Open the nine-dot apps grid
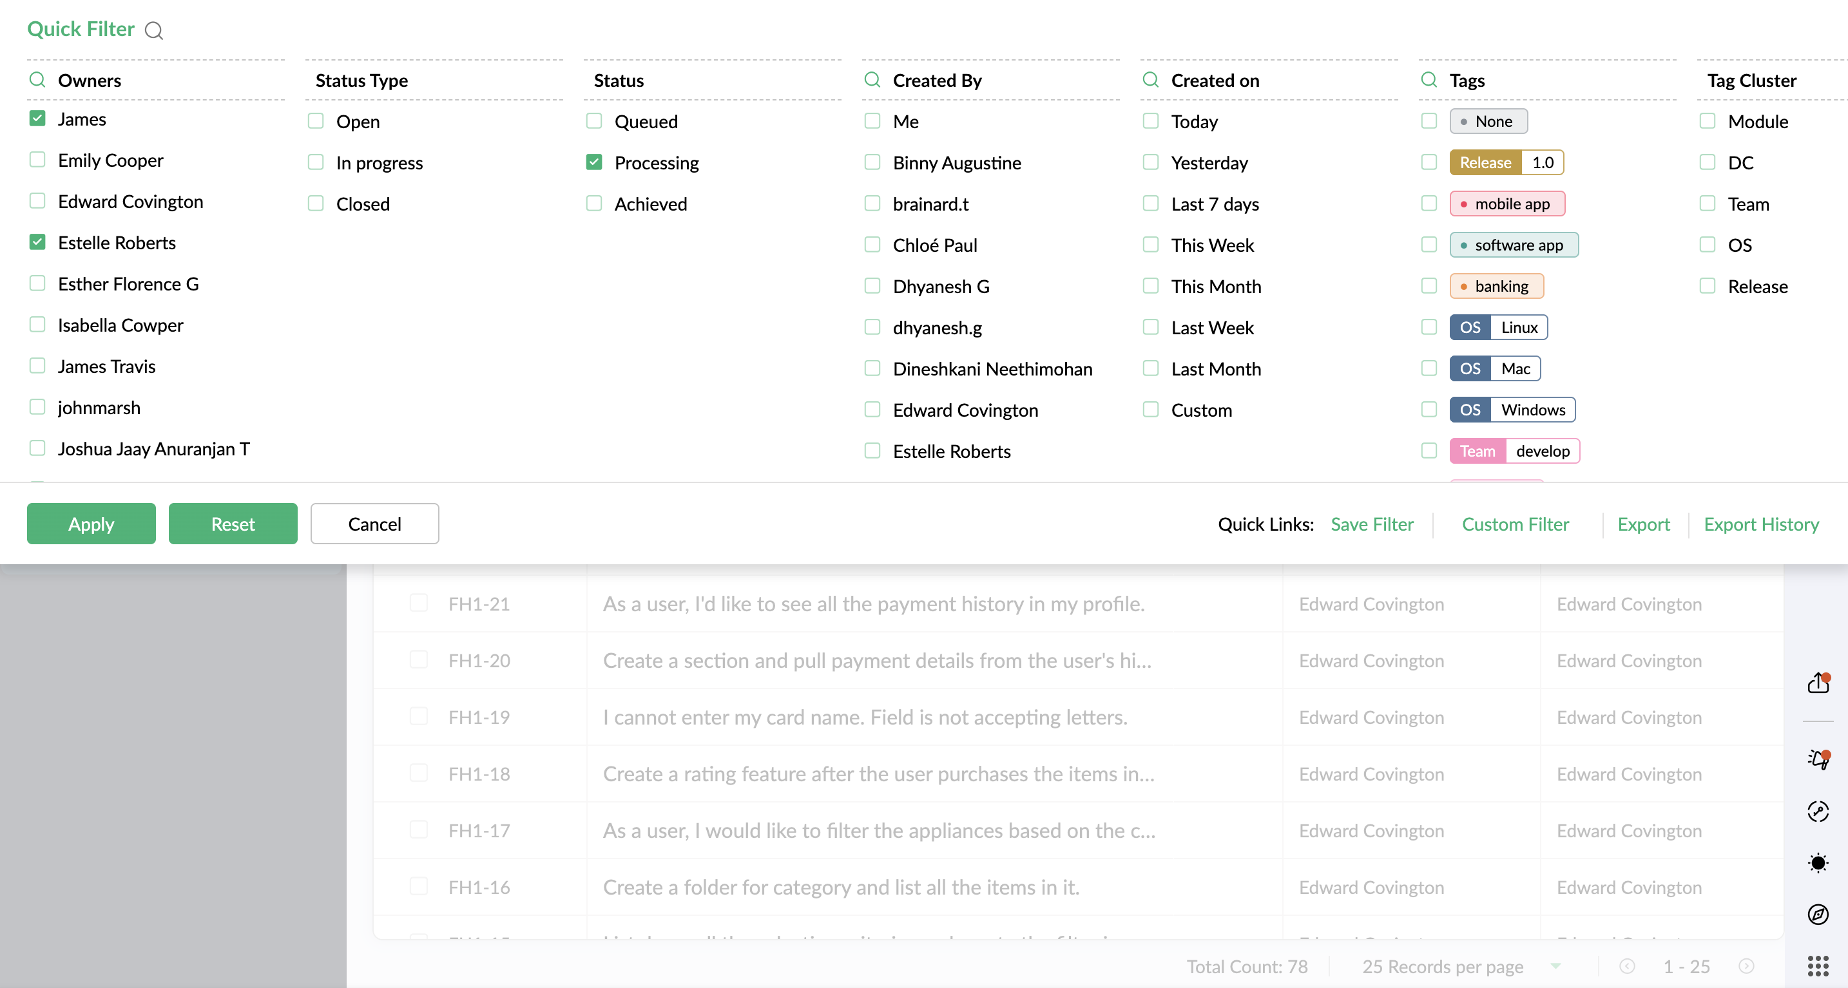 (x=1818, y=965)
